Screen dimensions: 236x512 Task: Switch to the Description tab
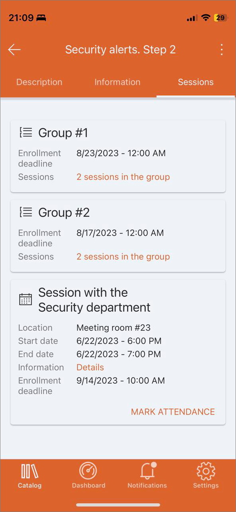[39, 82]
